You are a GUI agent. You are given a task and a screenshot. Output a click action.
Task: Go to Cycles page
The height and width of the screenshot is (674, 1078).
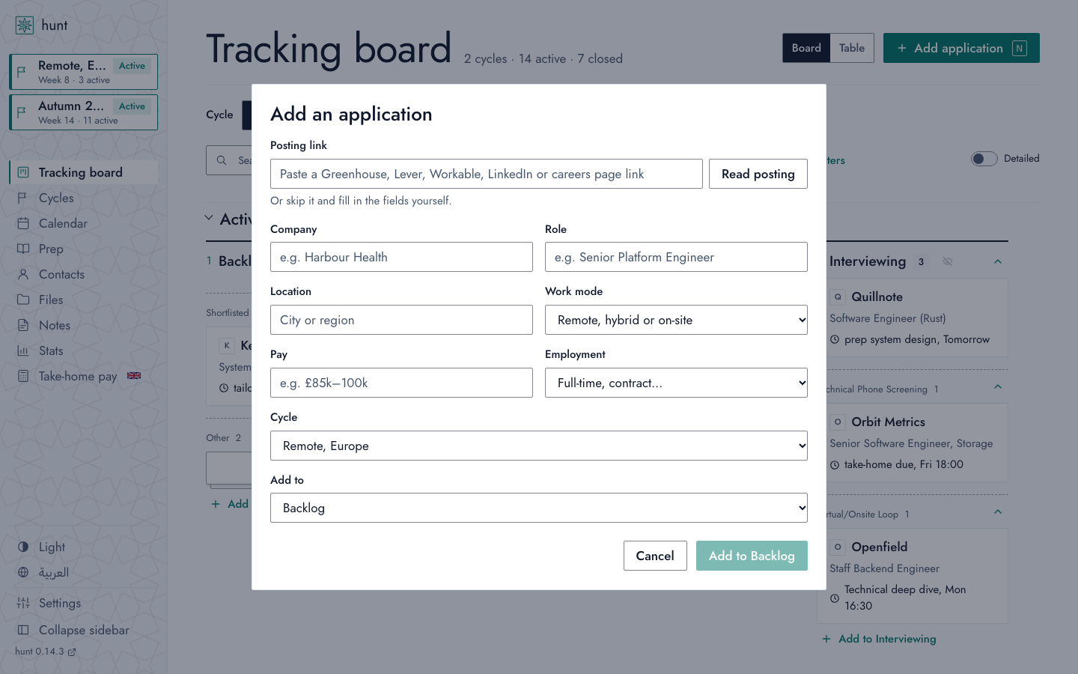(83, 198)
